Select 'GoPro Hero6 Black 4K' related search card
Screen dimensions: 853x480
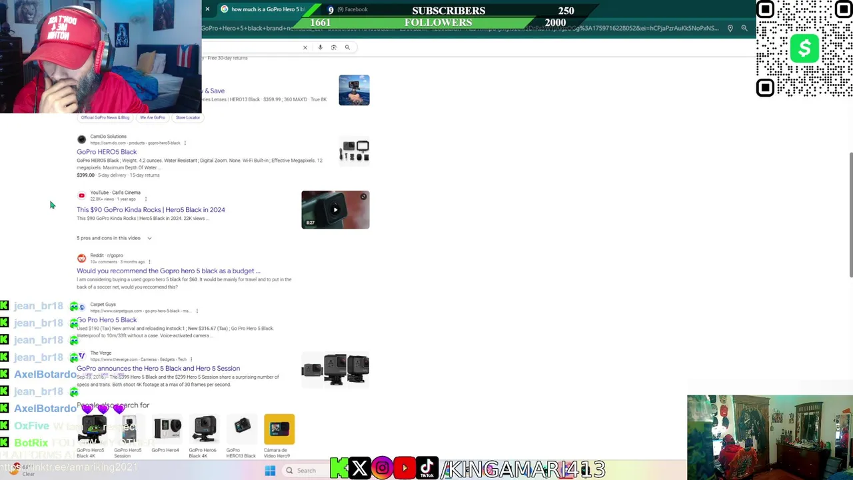[203, 436]
